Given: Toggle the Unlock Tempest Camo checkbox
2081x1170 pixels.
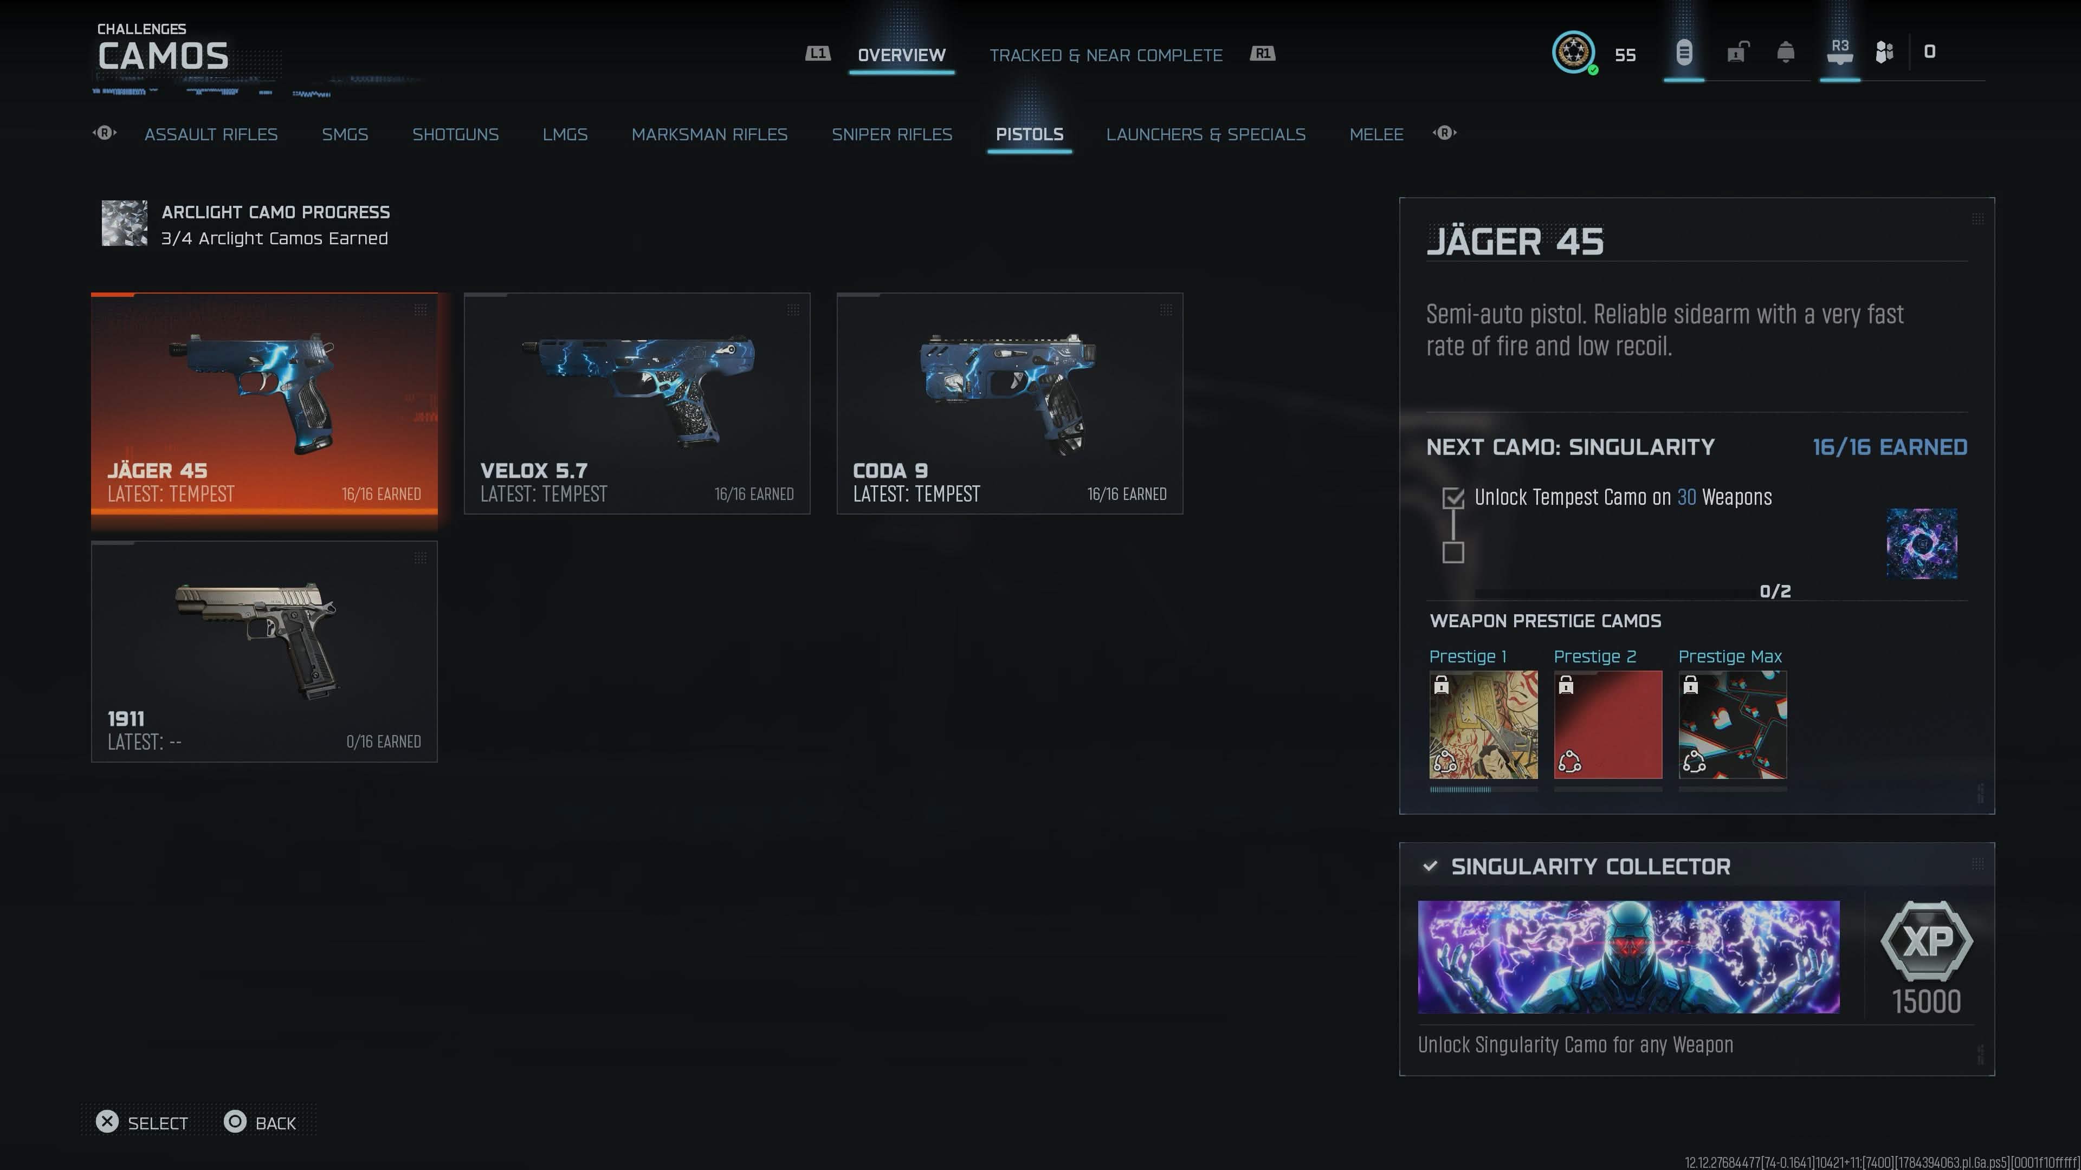Looking at the screenshot, I should (x=1452, y=498).
